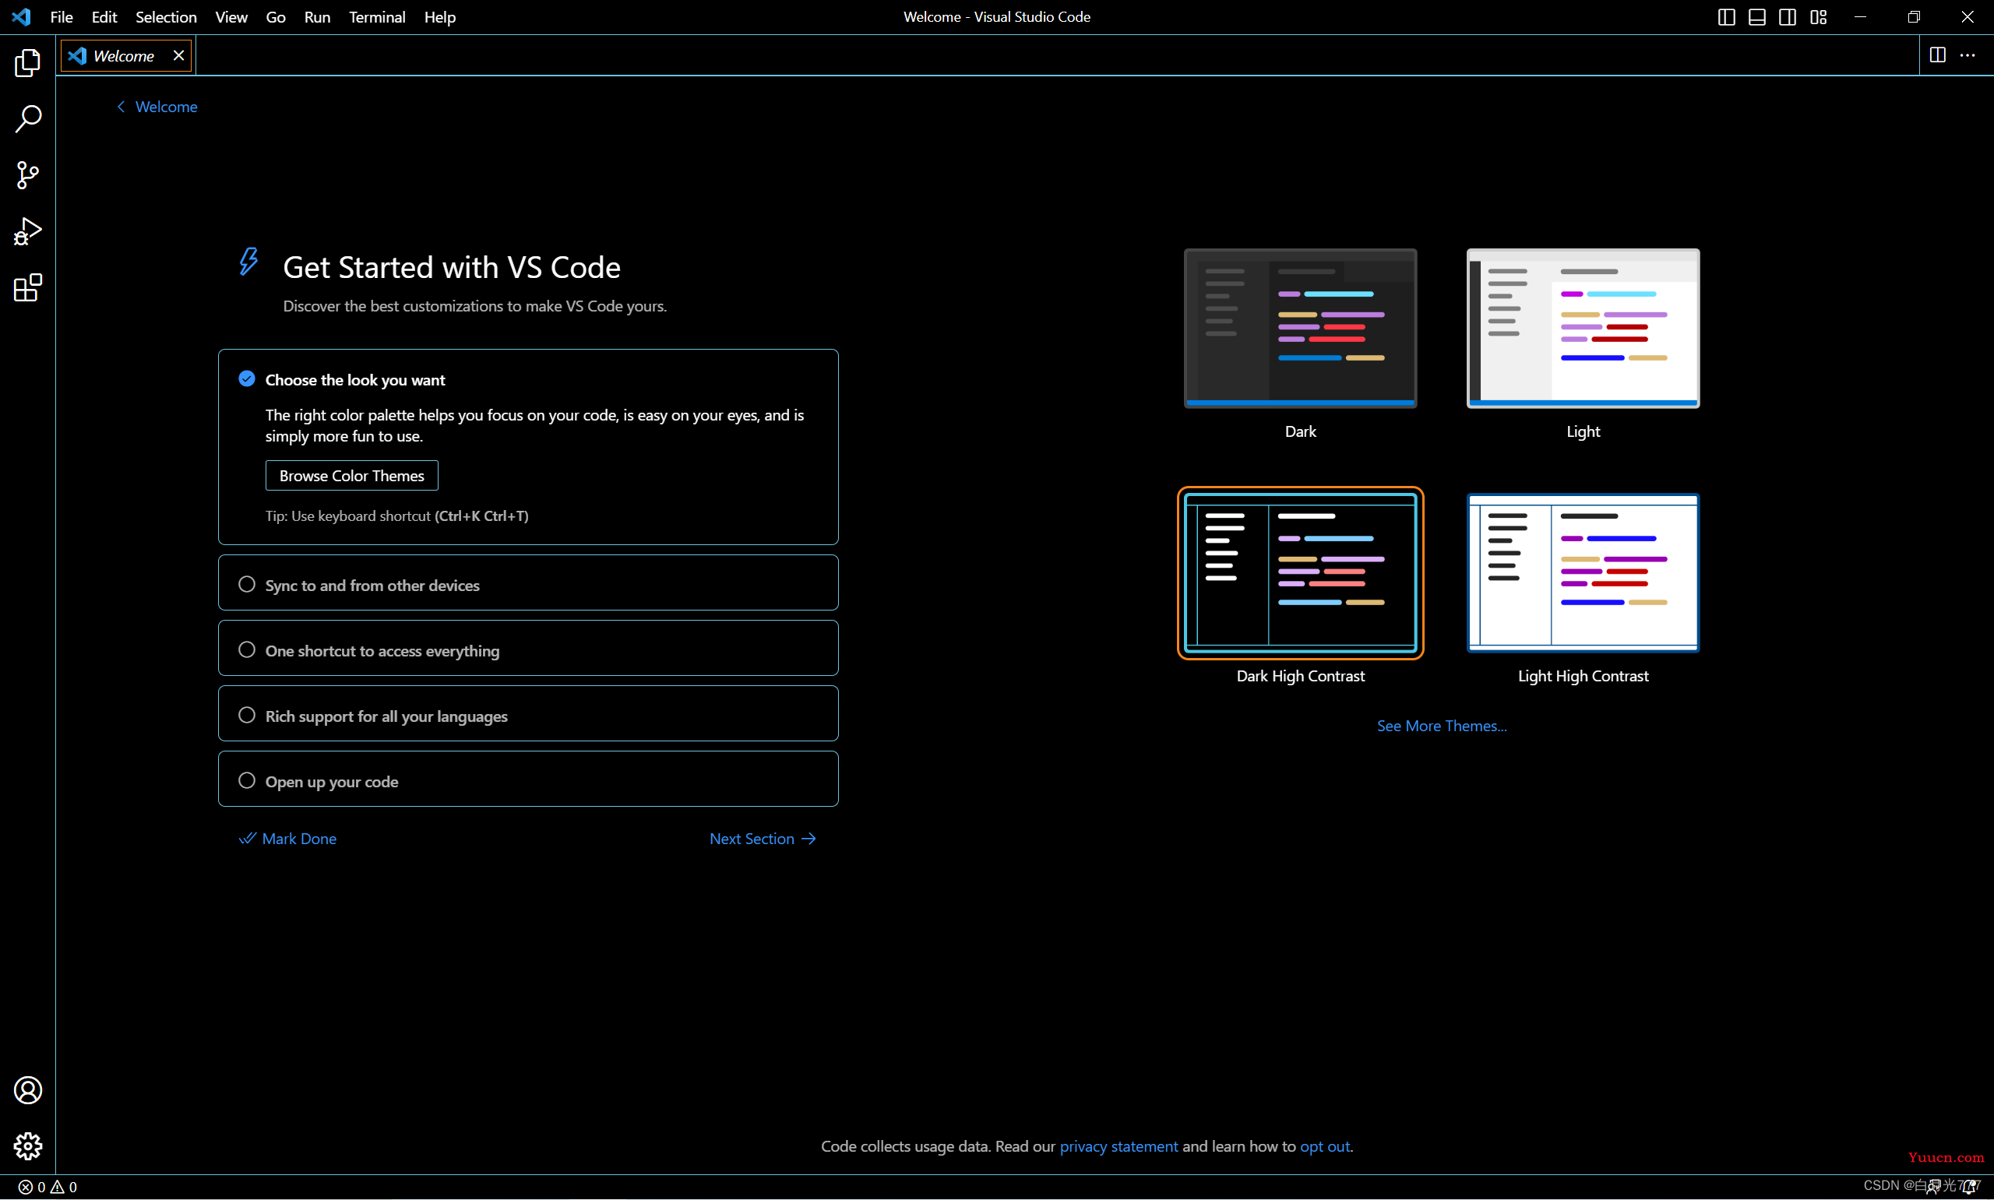Image resolution: width=1994 pixels, height=1200 pixels.
Task: Select the Light High Contrast theme preview
Action: [x=1584, y=572]
